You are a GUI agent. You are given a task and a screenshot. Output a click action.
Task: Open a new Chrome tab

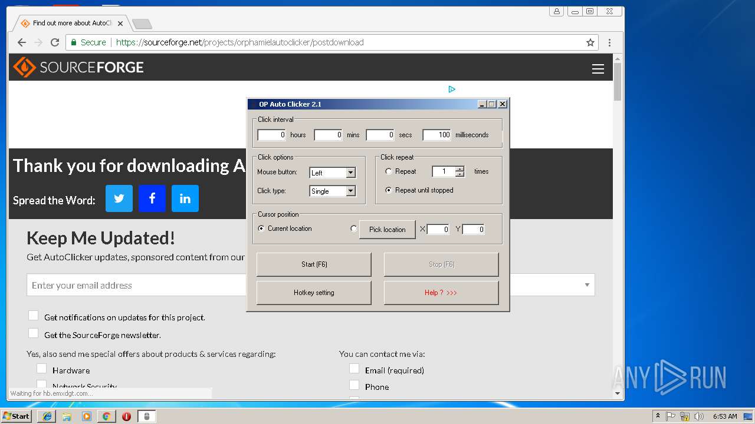[x=142, y=24]
